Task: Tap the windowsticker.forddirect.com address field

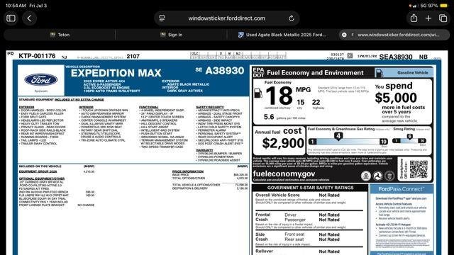Action: 226,18
